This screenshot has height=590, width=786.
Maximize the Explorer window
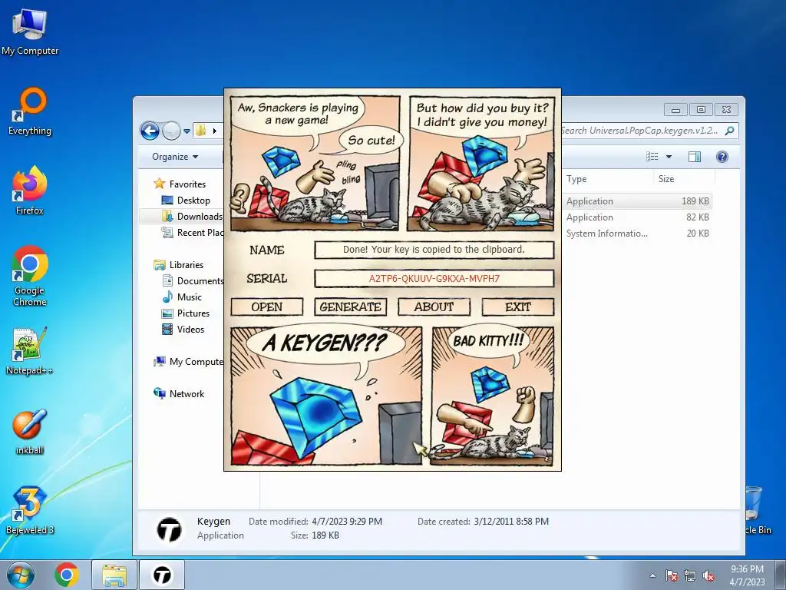click(701, 109)
